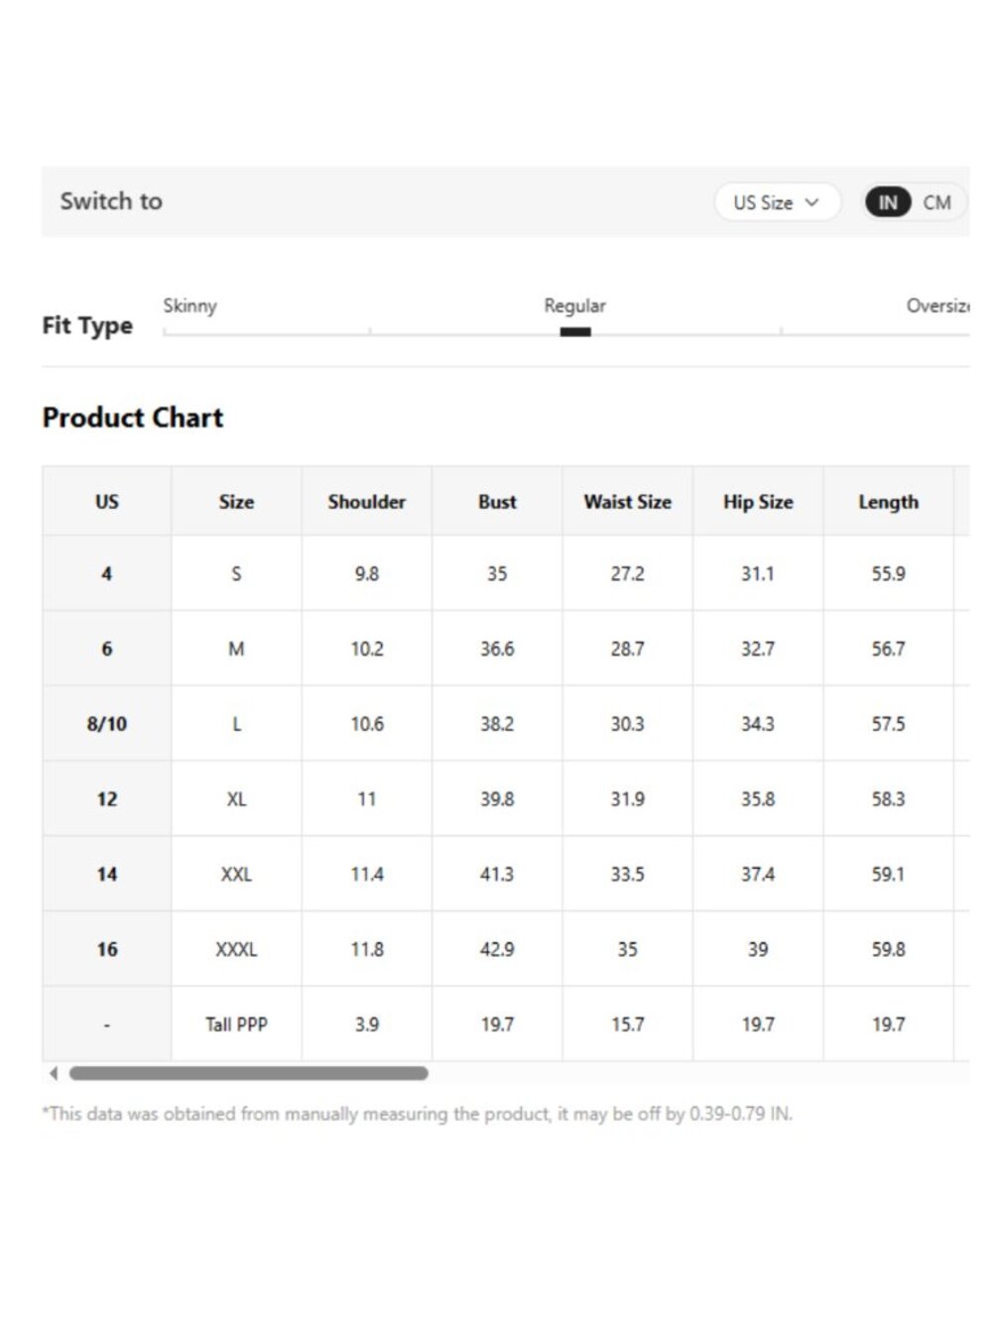Viewport: 992px width, 1322px height.
Task: Click the left scroll arrow under table
Action: [x=54, y=1073]
